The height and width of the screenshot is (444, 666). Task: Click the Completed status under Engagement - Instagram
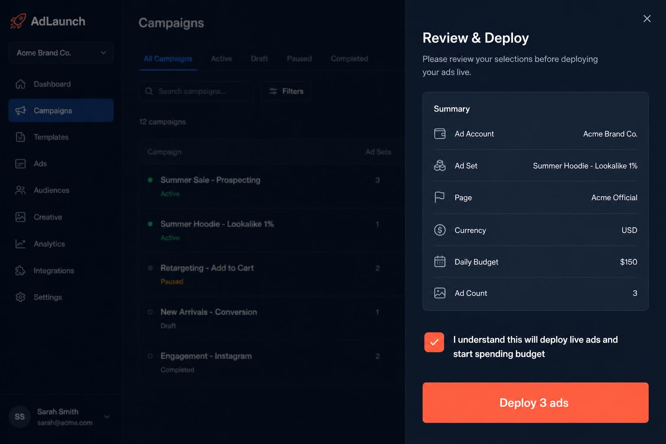pos(177,370)
